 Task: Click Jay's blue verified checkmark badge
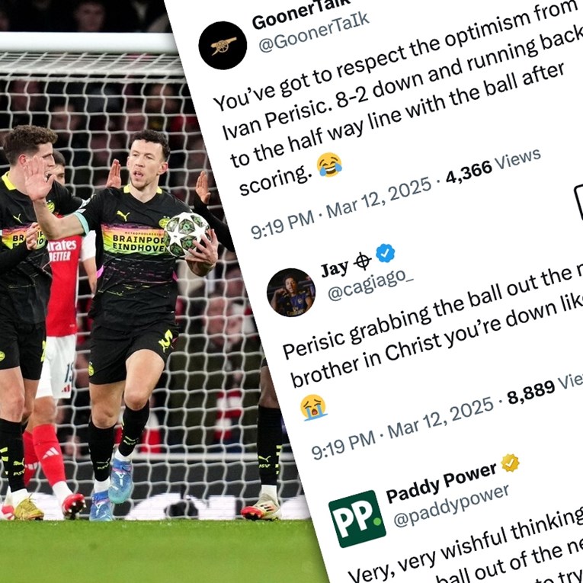(385, 253)
